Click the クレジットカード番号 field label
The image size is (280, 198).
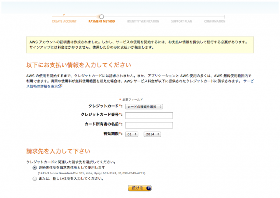pyautogui.click(x=102, y=115)
